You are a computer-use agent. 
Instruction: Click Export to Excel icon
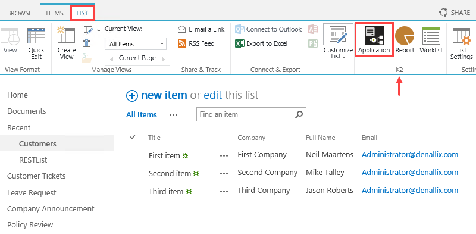tap(240, 43)
